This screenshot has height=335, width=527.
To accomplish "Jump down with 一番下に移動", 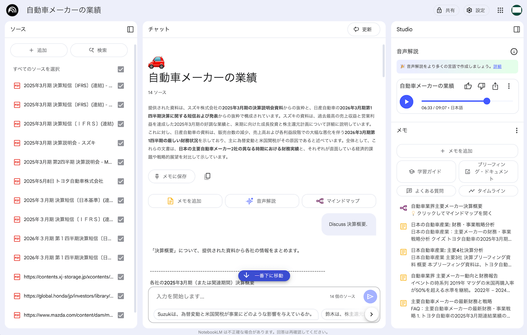I will pyautogui.click(x=264, y=276).
